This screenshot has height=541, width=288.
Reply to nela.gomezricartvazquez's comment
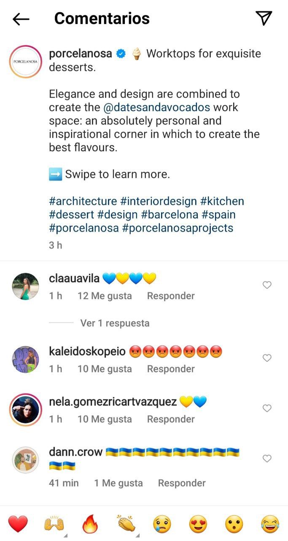(x=171, y=419)
